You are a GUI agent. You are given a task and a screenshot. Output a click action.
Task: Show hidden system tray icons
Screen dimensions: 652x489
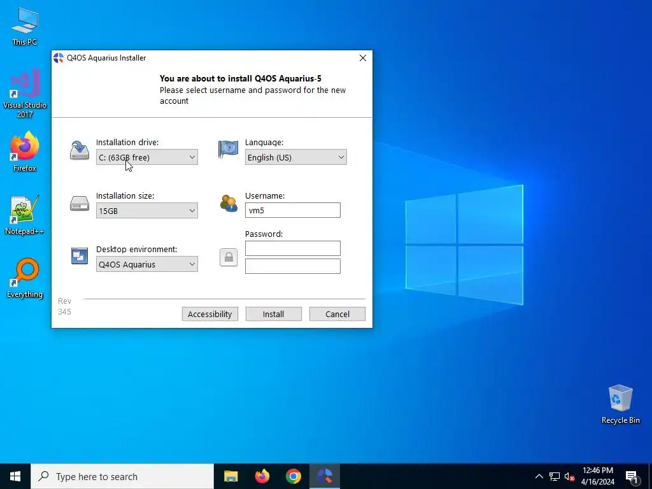[x=539, y=476]
